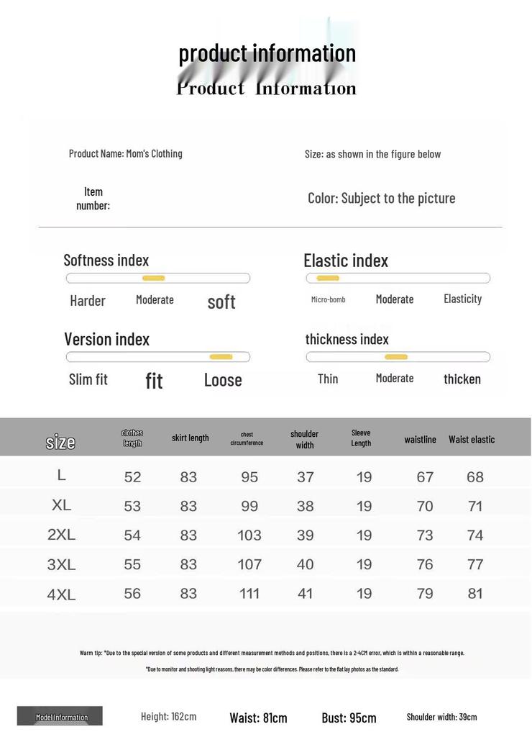This screenshot has height=737, width=532.
Task: Select the 'Bust: 95cm' model measurement
Action: (349, 718)
